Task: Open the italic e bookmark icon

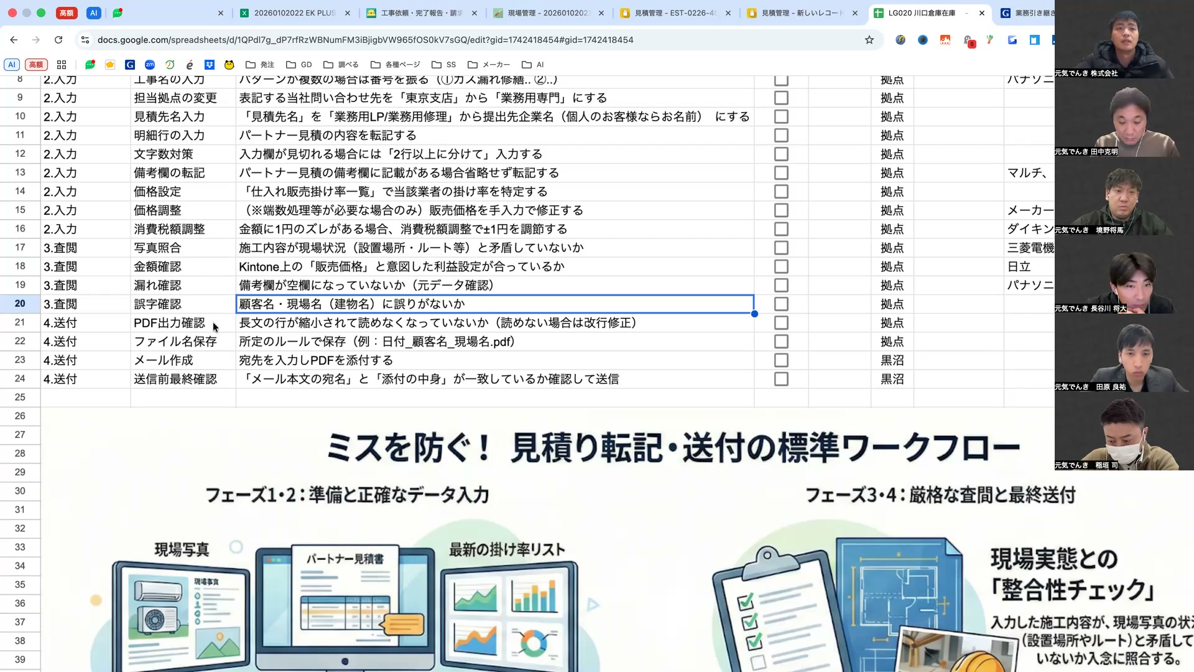Action: pyautogui.click(x=190, y=65)
